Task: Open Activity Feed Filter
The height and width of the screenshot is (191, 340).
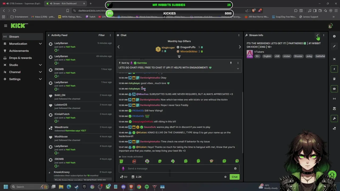Action: 101,35
